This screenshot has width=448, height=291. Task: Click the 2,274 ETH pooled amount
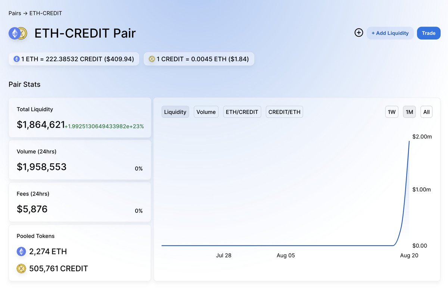click(48, 251)
